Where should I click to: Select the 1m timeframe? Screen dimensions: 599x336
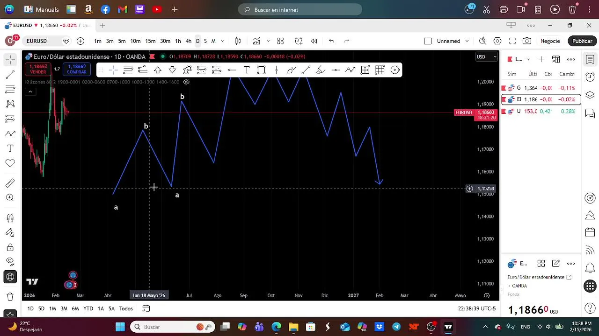point(98,41)
